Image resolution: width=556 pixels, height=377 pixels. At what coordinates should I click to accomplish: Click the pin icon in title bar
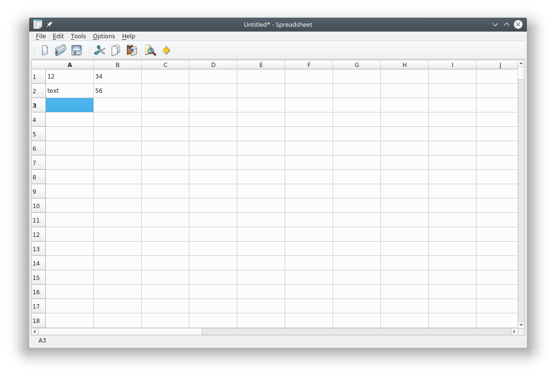coord(49,24)
